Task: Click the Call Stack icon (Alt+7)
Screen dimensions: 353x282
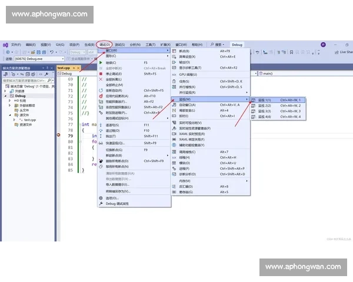Action: point(174,152)
